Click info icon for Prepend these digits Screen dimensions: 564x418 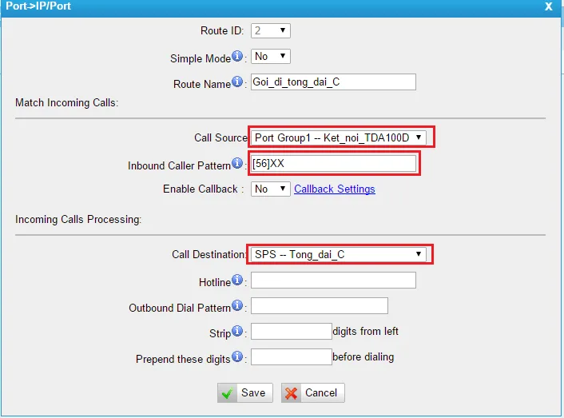coord(237,358)
